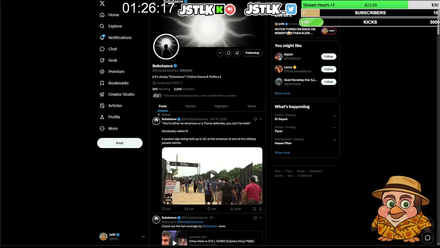
Task: Share the pinned protest sign post
Action: click(261, 209)
